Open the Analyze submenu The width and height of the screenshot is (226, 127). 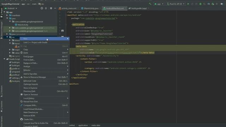(x=44, y=66)
